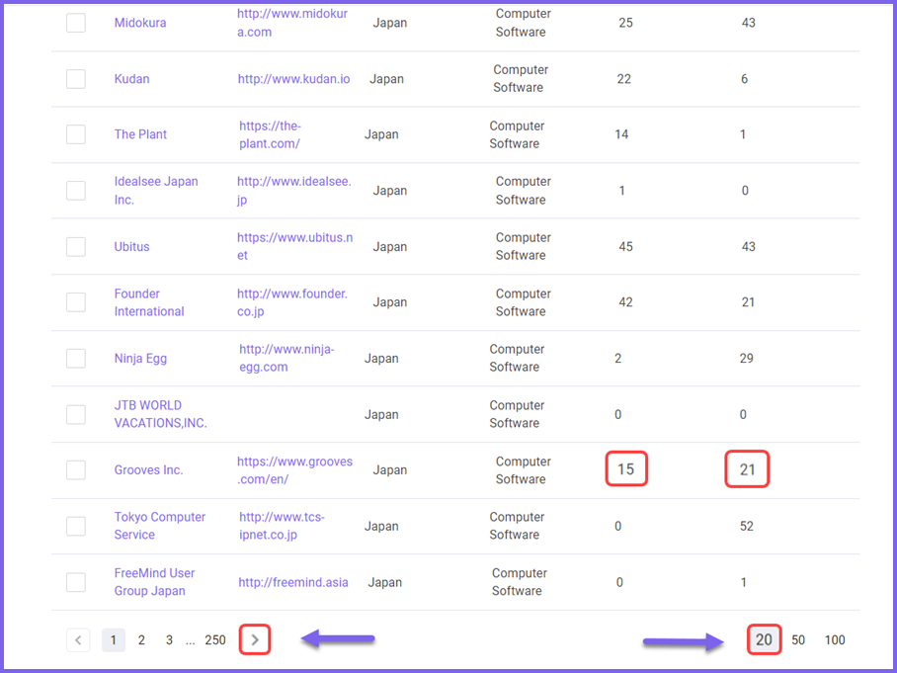Click Computer Software in Ninja Egg row

click(x=517, y=359)
